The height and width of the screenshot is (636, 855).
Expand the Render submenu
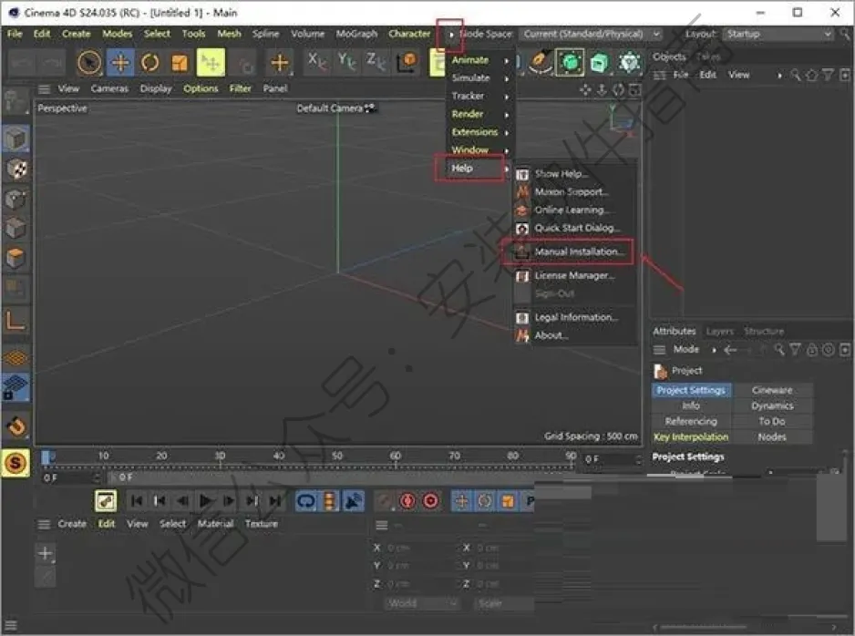(479, 114)
